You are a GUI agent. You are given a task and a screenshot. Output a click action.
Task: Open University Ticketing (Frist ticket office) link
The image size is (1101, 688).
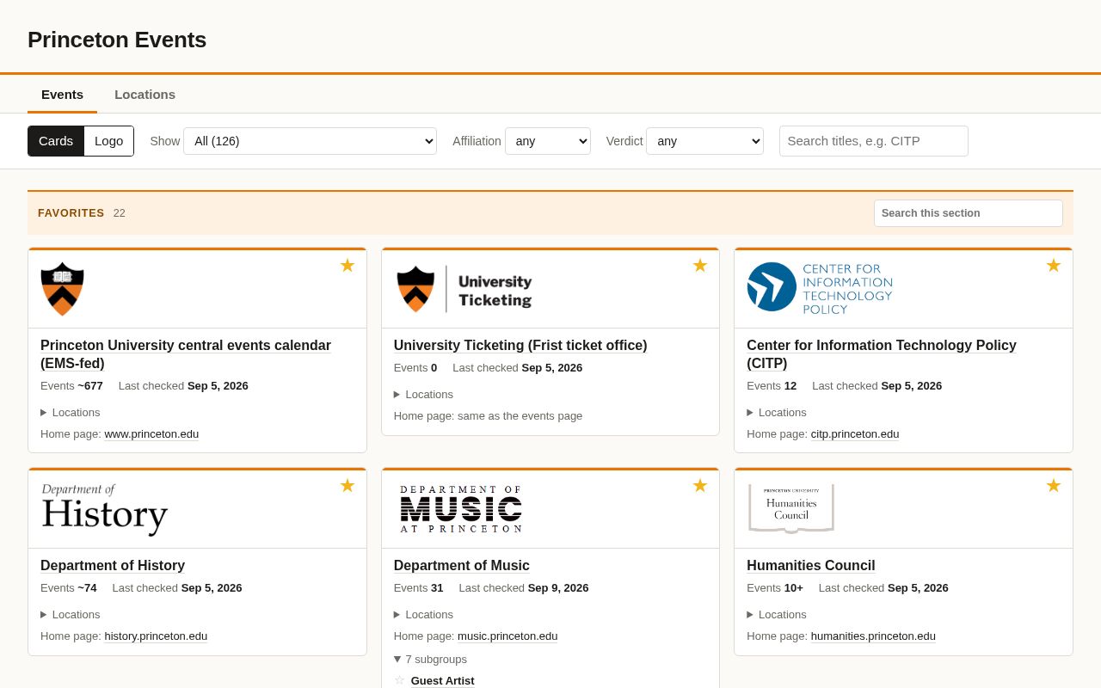point(520,346)
